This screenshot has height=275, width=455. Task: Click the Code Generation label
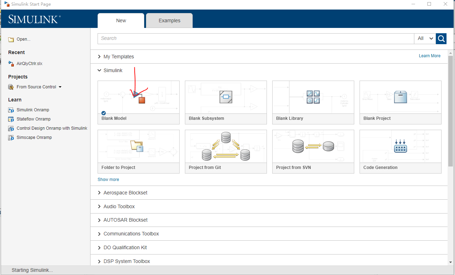coord(380,168)
